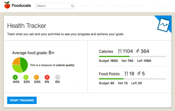Screen dimensions: 175x111
Task: Select the gray unknown grade badge
Action: coord(57,77)
